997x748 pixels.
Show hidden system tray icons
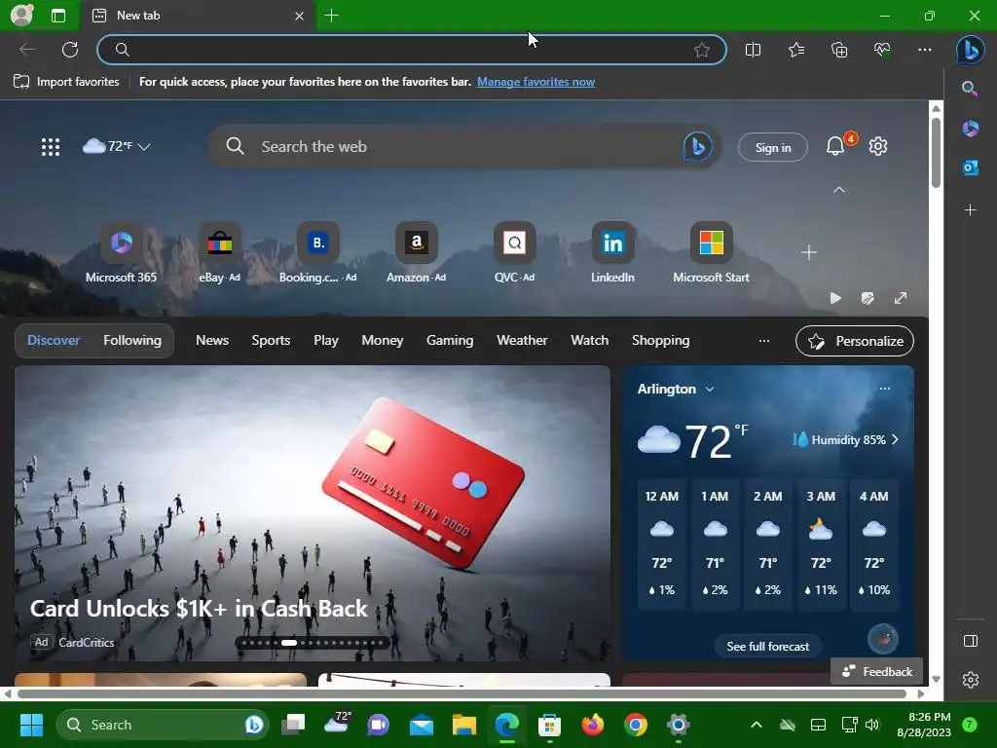(756, 725)
